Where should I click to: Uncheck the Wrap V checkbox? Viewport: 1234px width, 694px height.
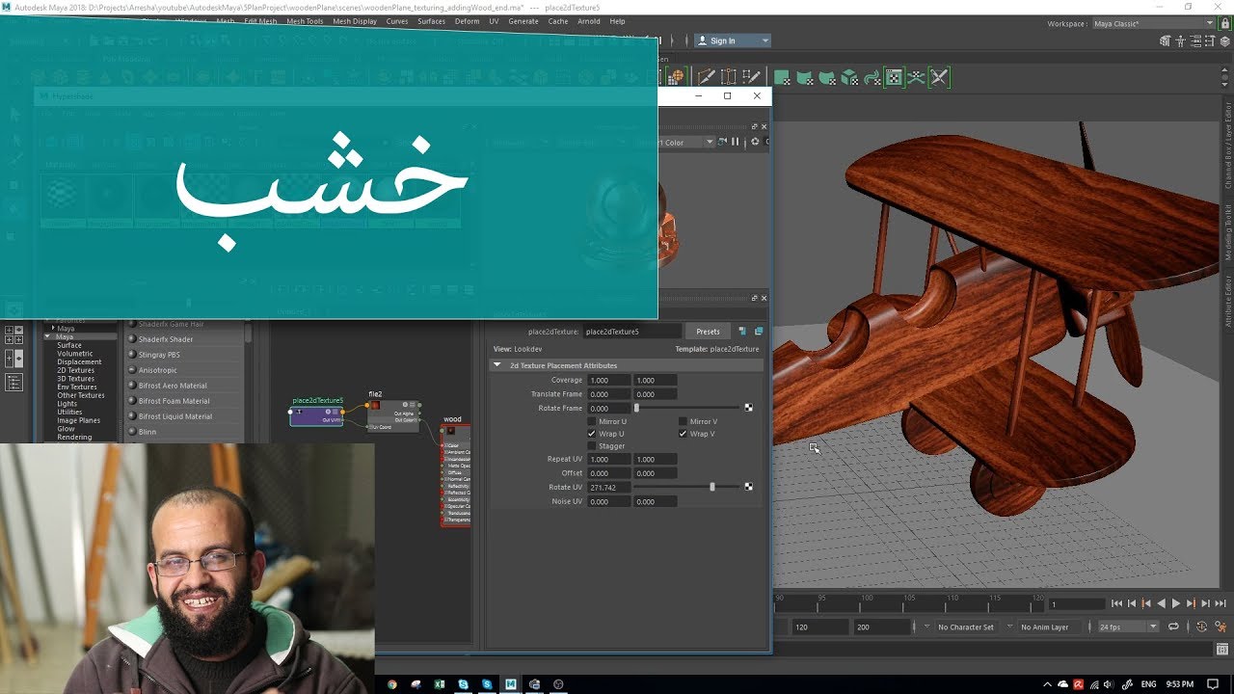coord(683,434)
